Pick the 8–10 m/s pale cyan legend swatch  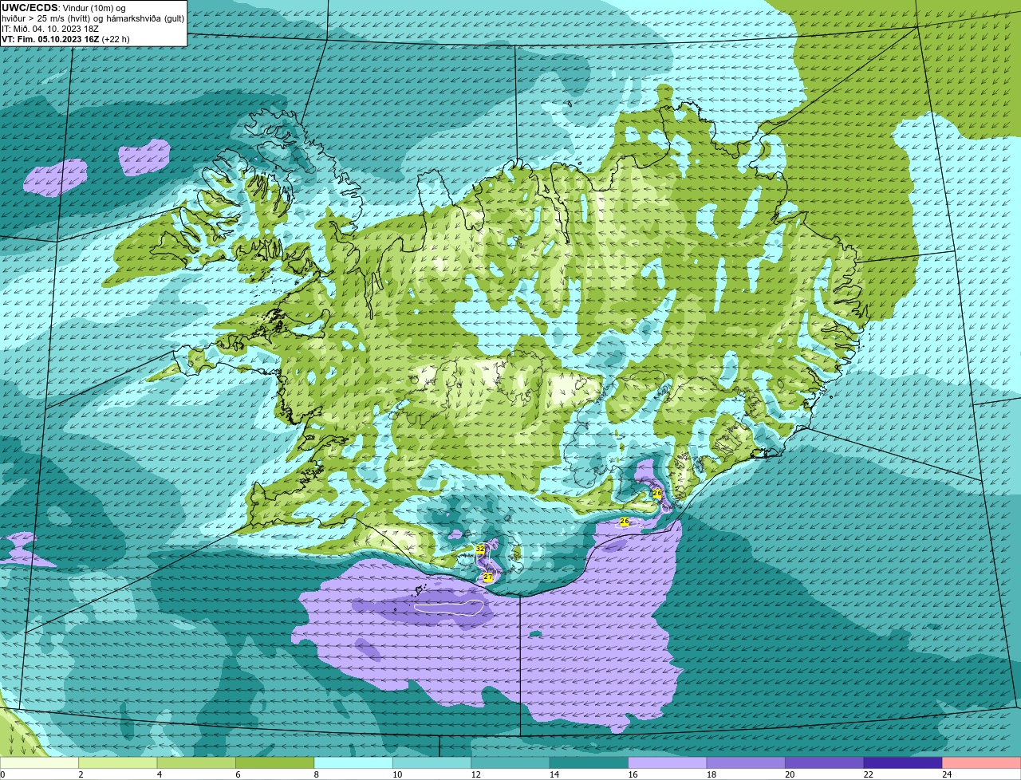pyautogui.click(x=354, y=763)
